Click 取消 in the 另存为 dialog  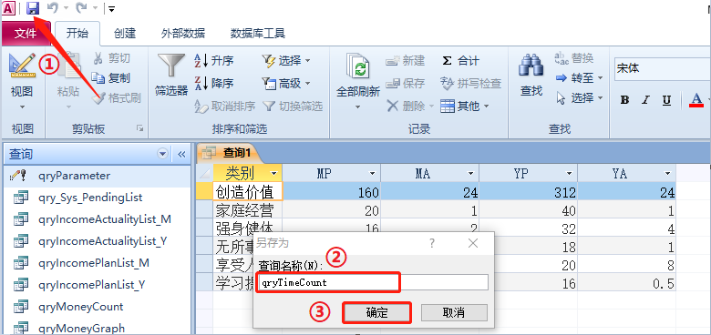(x=454, y=312)
